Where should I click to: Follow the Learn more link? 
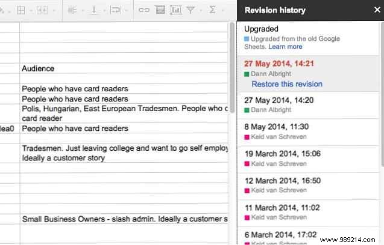coord(285,47)
